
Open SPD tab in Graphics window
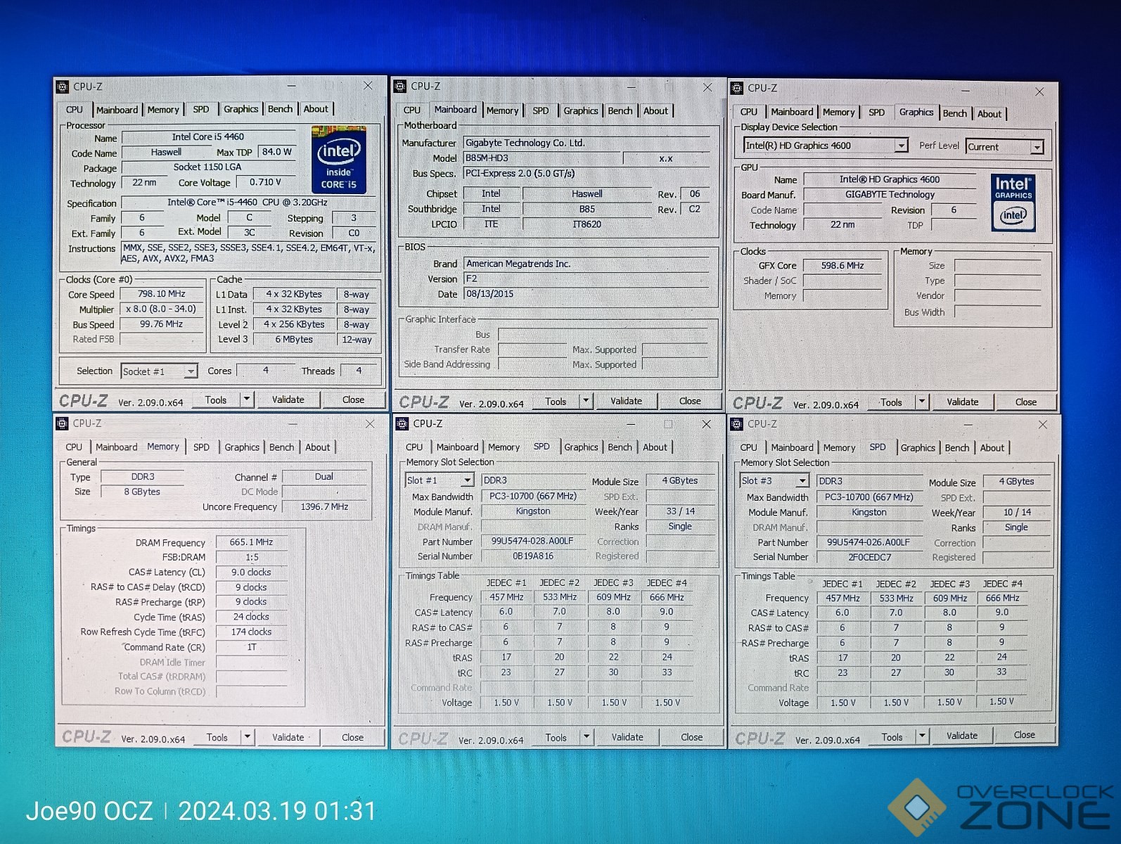[876, 112]
